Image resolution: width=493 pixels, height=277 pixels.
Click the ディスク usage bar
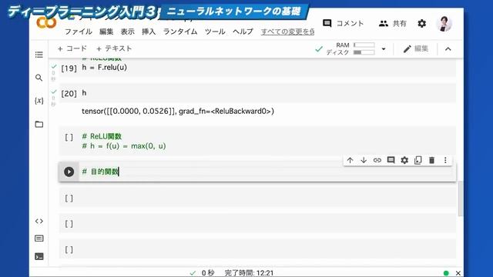point(364,52)
